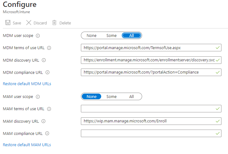Click the Save button label
This screenshot has height=154, width=228.
pos(17,23)
